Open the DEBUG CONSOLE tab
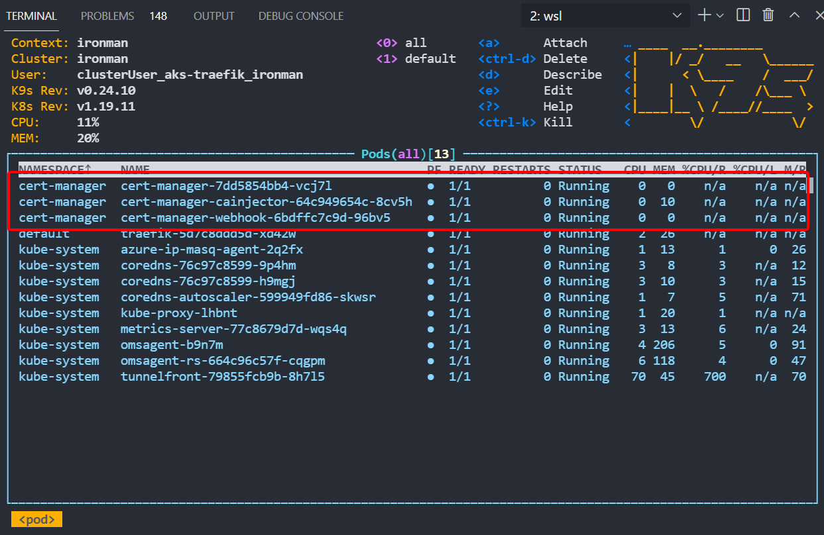This screenshot has height=535, width=824. 301,16
